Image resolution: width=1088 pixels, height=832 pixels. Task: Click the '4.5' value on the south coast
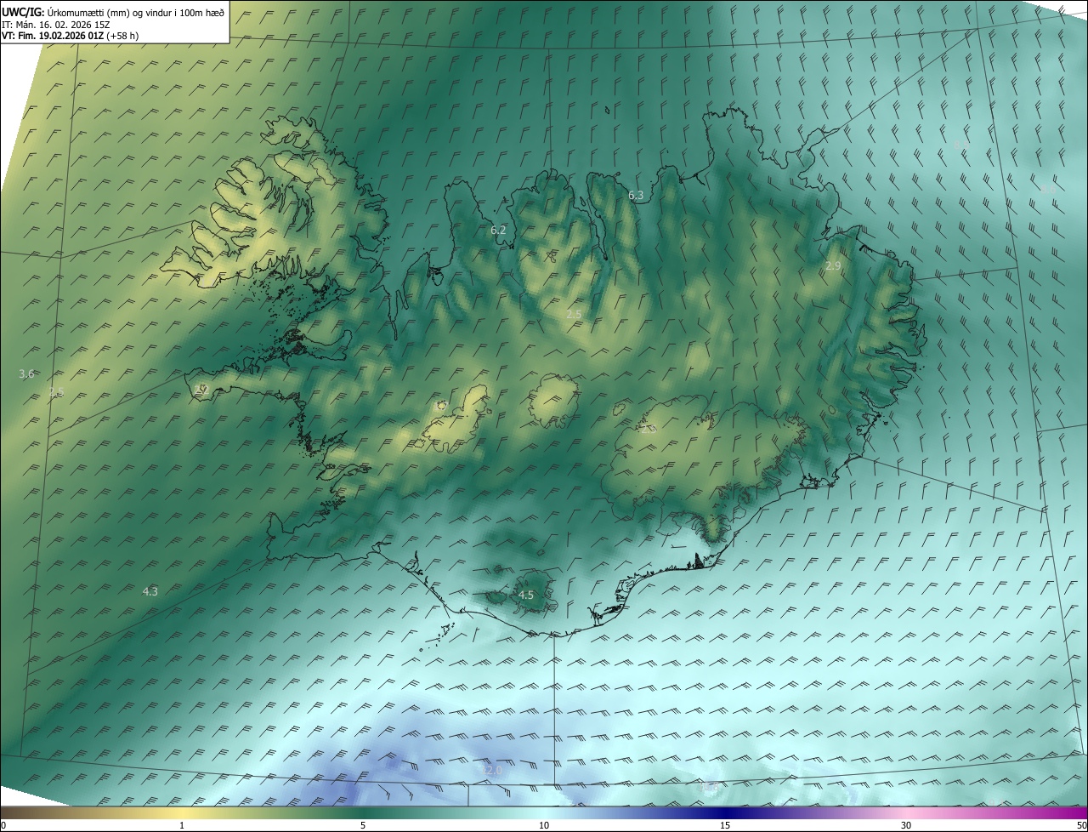[525, 596]
